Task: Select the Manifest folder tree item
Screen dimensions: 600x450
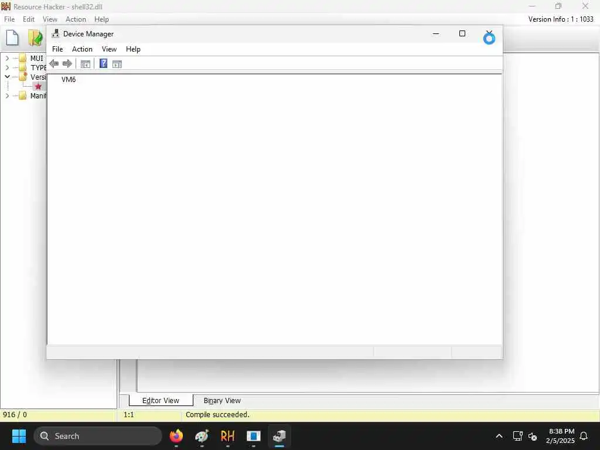Action: [38, 96]
